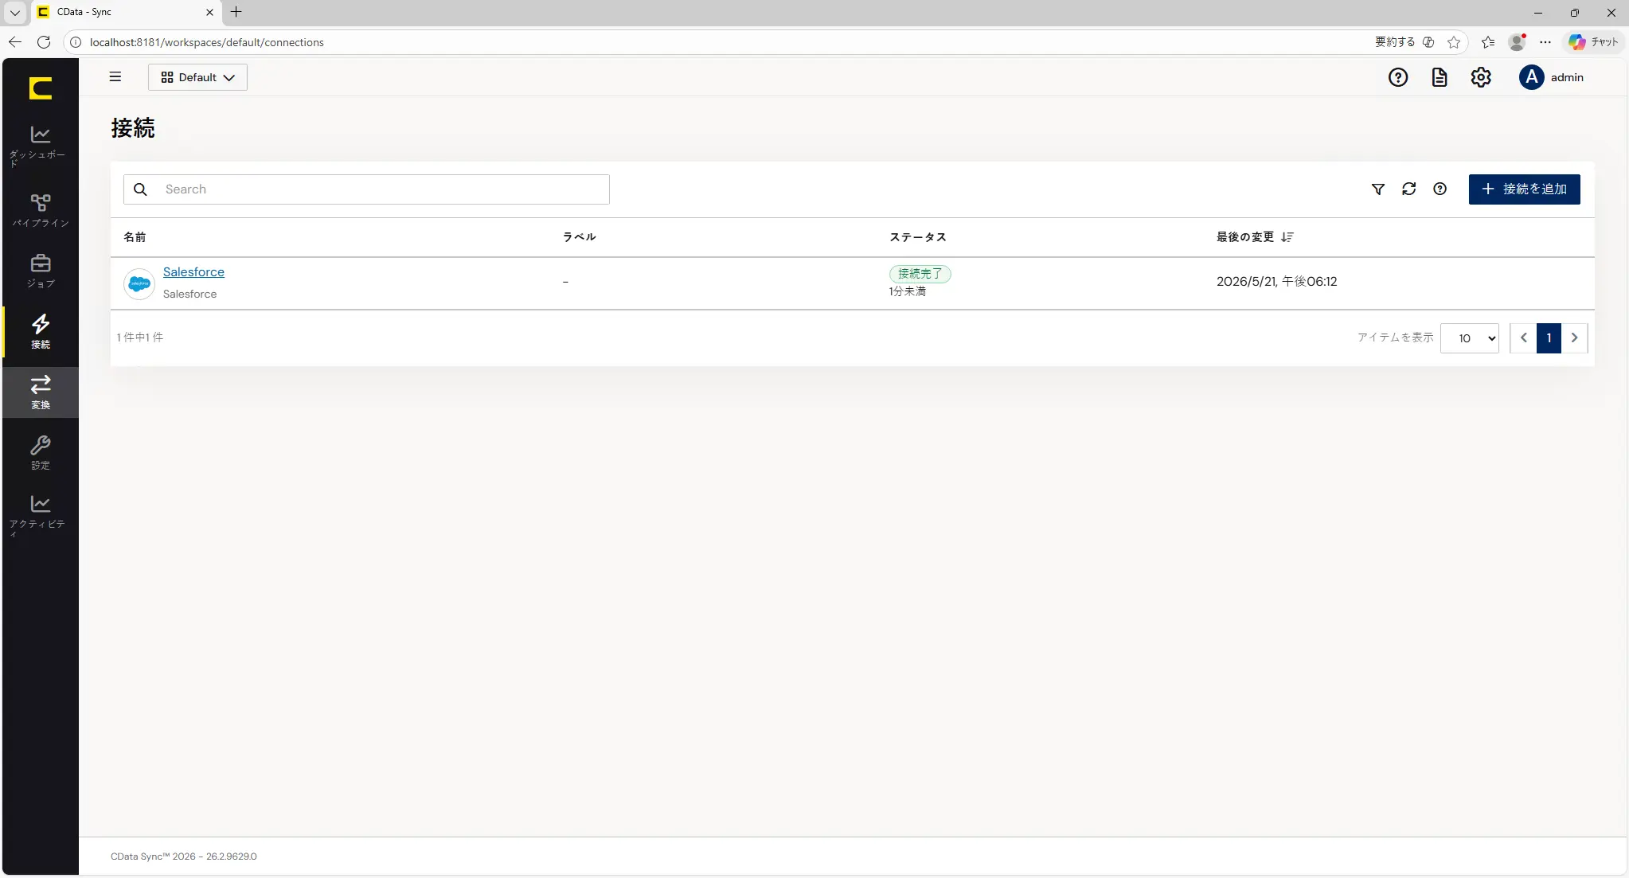The image size is (1629, 878).
Task: Click the search magnifier icon
Action: pyautogui.click(x=140, y=189)
